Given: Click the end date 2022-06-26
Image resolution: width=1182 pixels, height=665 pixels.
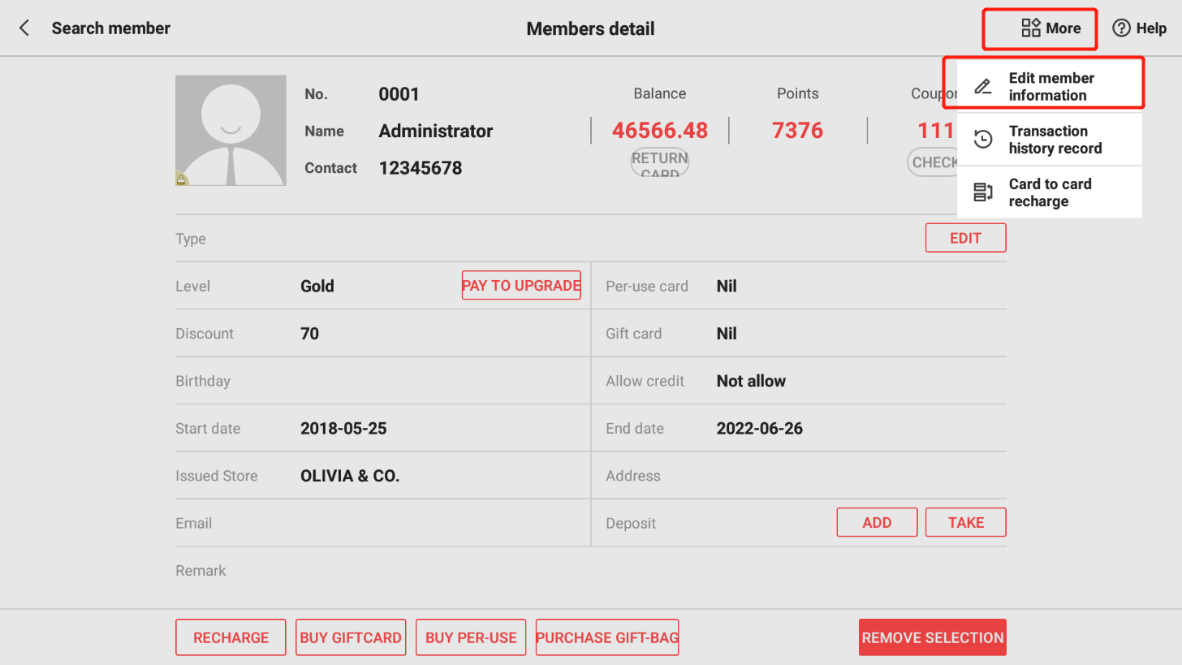Looking at the screenshot, I should tap(760, 428).
